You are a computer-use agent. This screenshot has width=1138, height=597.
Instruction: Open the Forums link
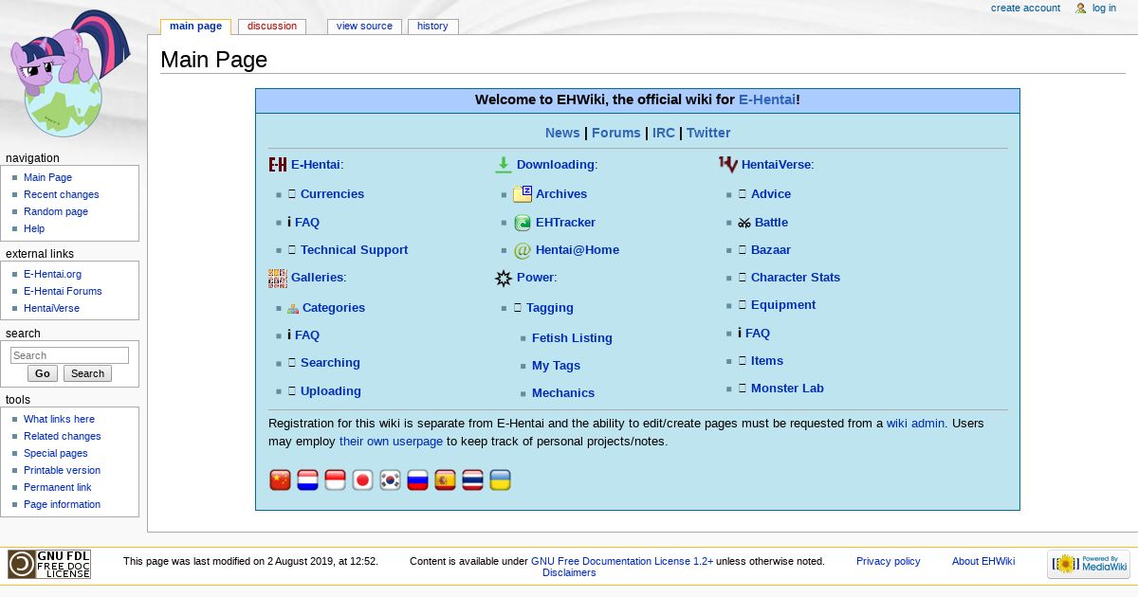click(x=616, y=133)
